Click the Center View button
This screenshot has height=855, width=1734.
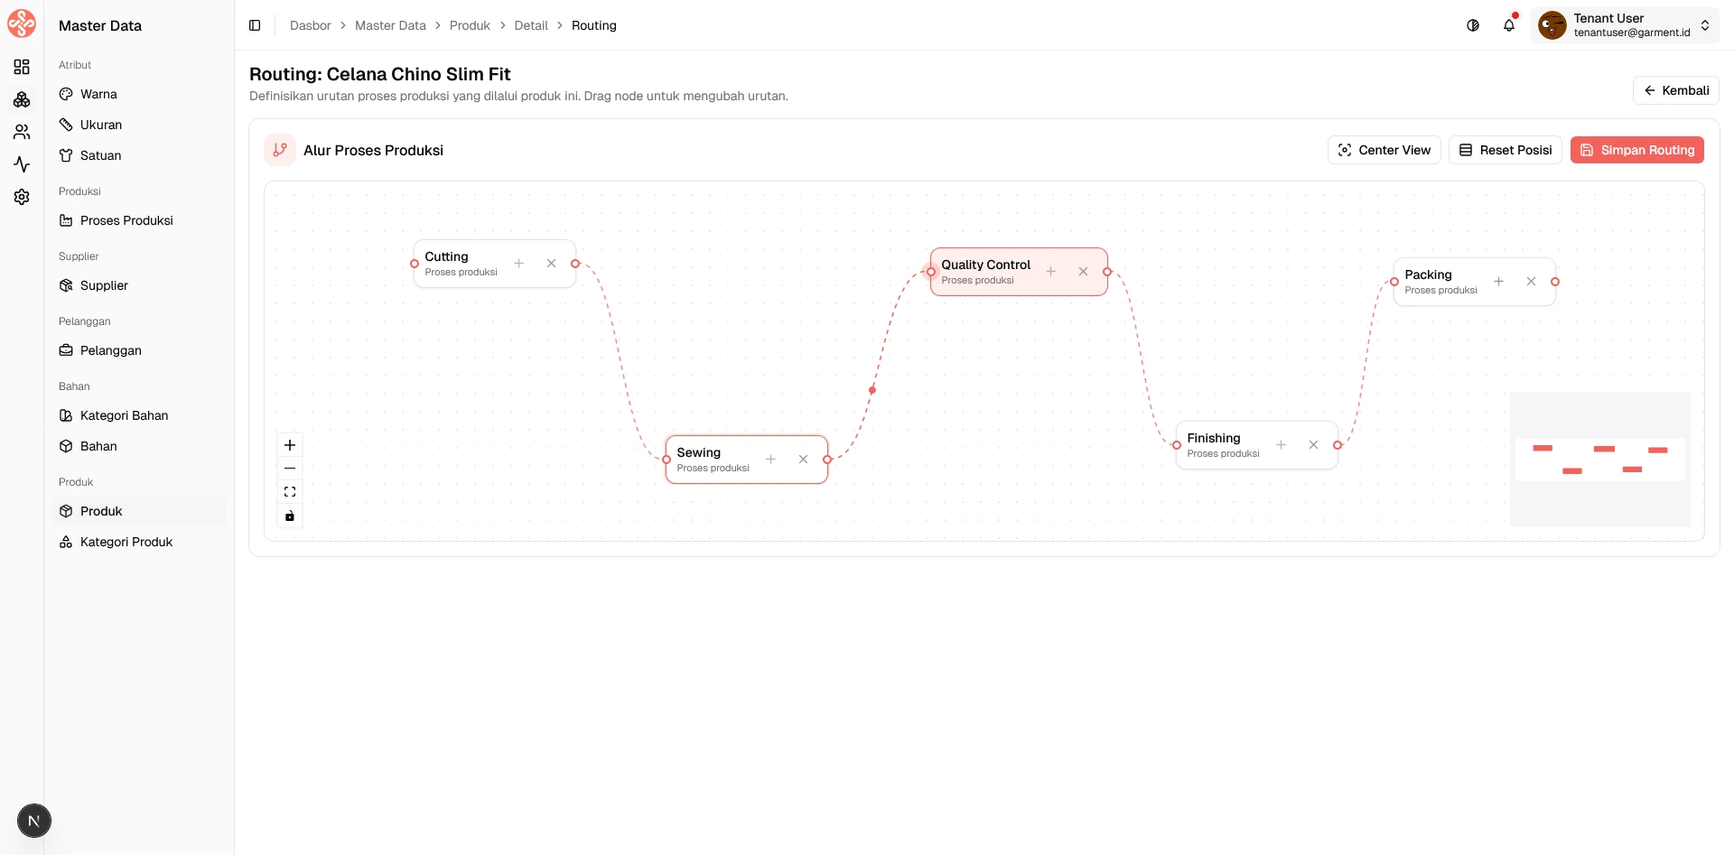click(1384, 150)
